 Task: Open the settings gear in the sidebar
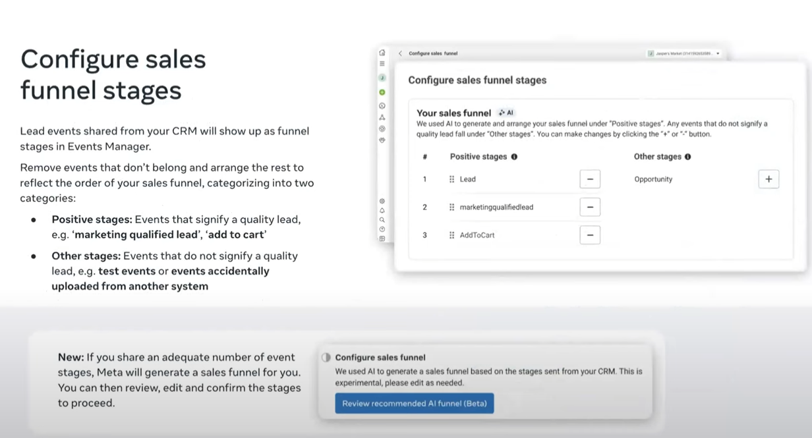click(x=382, y=201)
